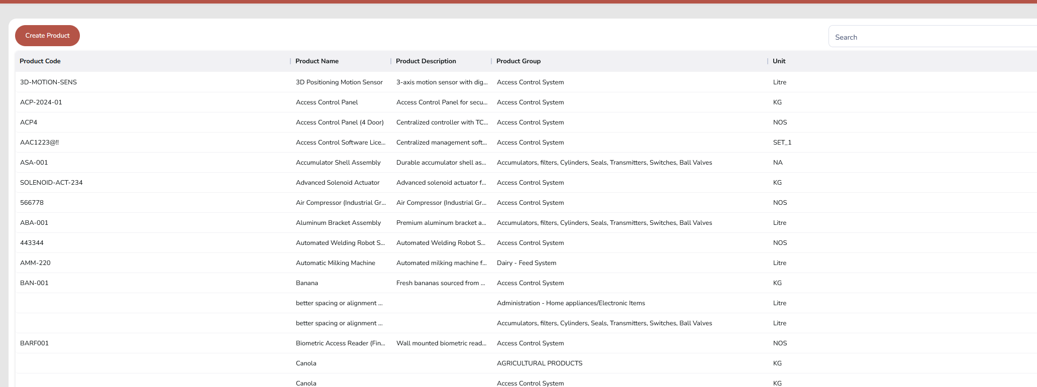Select product code ACP-2024-01

coord(41,102)
